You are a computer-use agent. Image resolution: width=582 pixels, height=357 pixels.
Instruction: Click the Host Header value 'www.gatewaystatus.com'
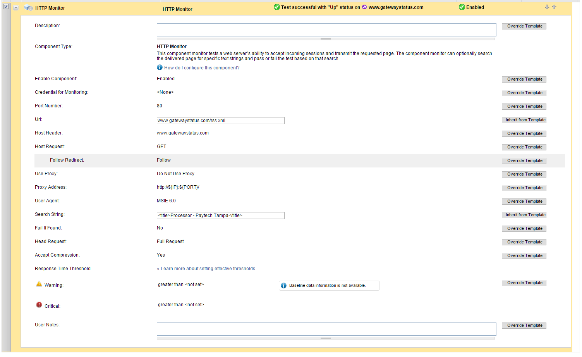[x=183, y=133]
